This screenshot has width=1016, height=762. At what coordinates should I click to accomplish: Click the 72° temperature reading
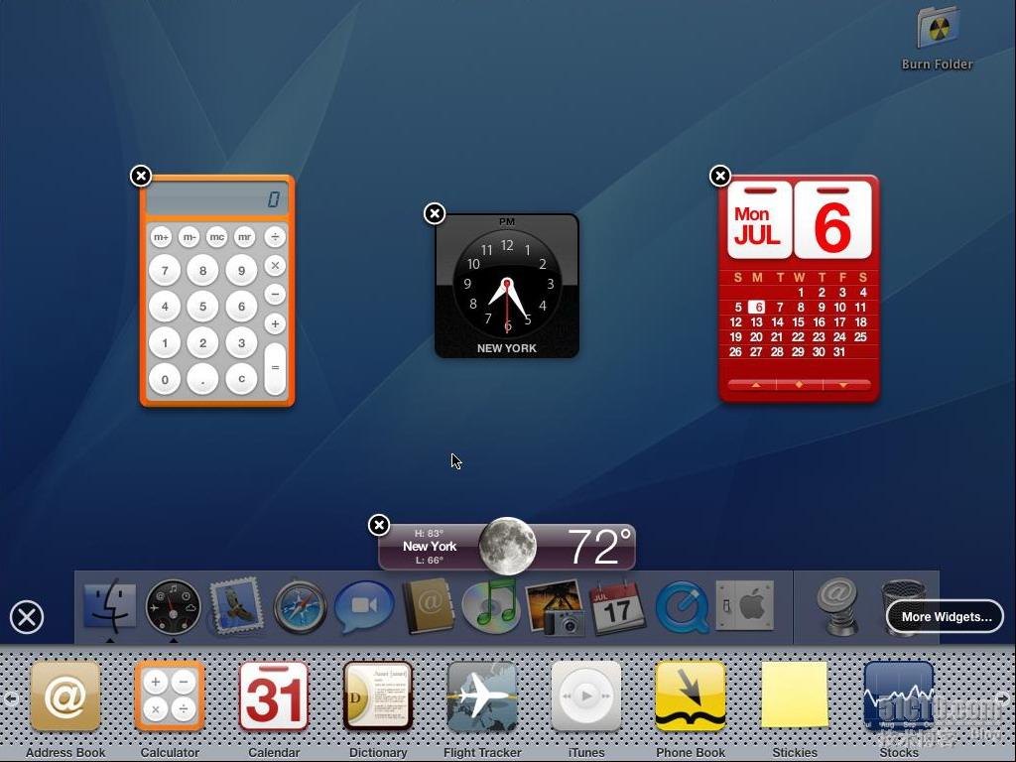(x=598, y=547)
